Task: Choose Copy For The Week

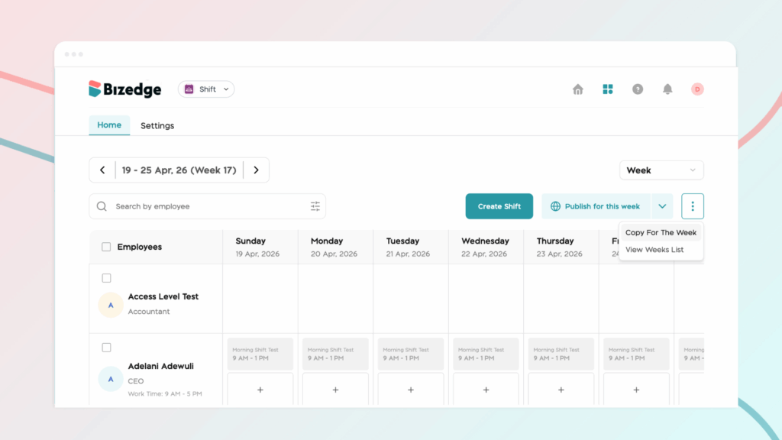Action: [661, 233]
